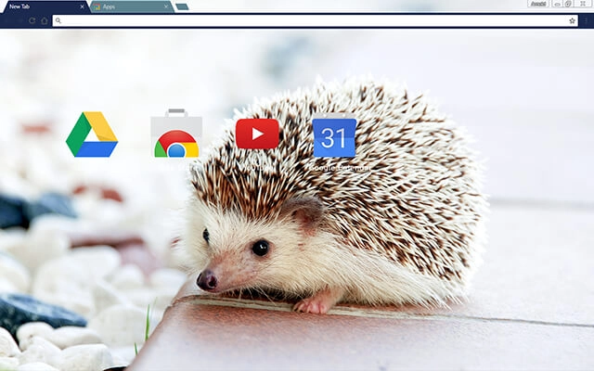Click the profile name button in title bar
This screenshot has height=371, width=594.
538,4
